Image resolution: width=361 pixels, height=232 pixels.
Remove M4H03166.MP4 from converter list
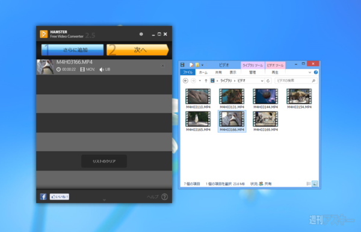point(163,66)
